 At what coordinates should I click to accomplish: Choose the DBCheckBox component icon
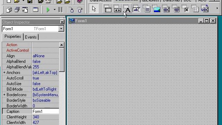[x=186, y=8]
